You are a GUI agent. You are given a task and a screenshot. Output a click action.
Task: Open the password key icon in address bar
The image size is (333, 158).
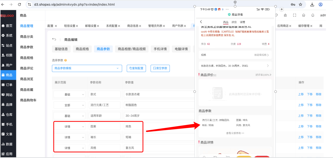point(293,4)
